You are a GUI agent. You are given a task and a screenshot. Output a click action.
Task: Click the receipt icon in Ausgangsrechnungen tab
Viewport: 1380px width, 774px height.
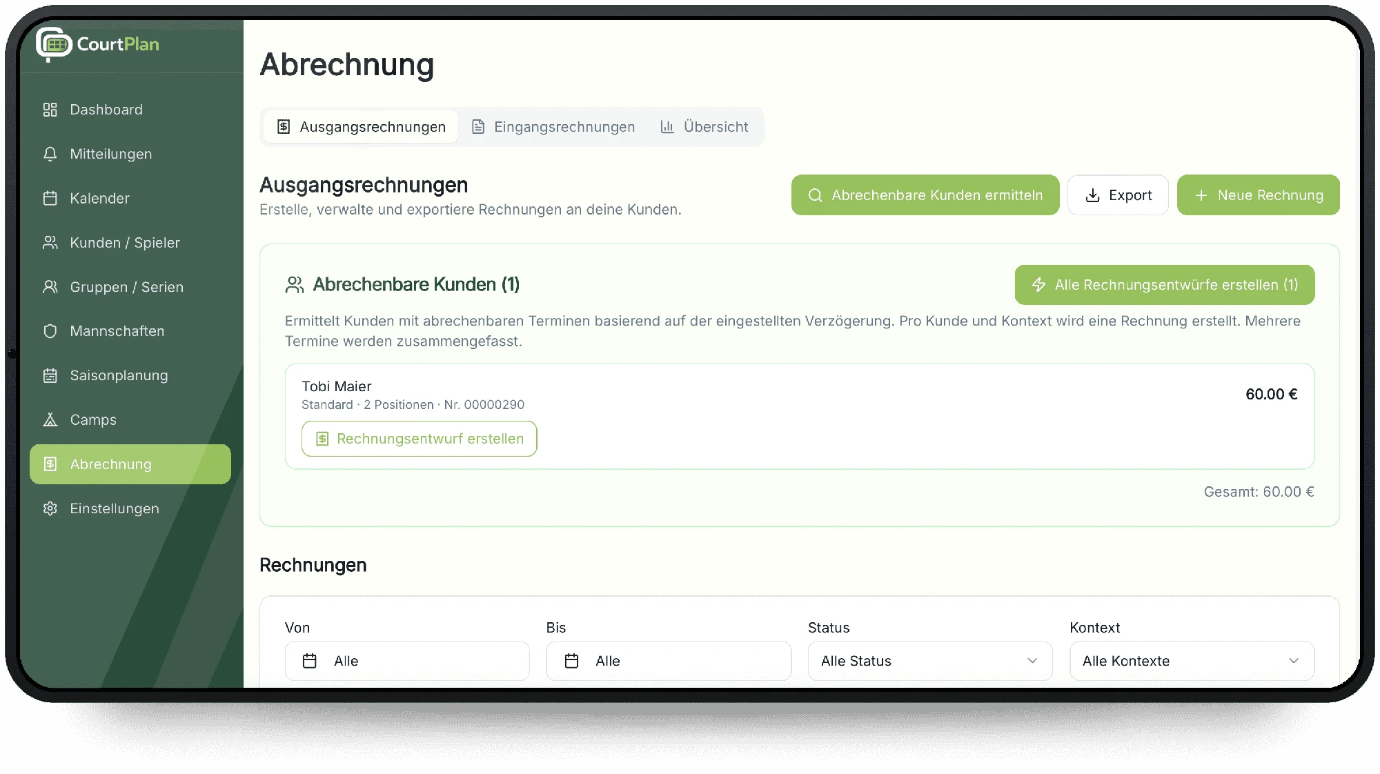[x=284, y=127]
